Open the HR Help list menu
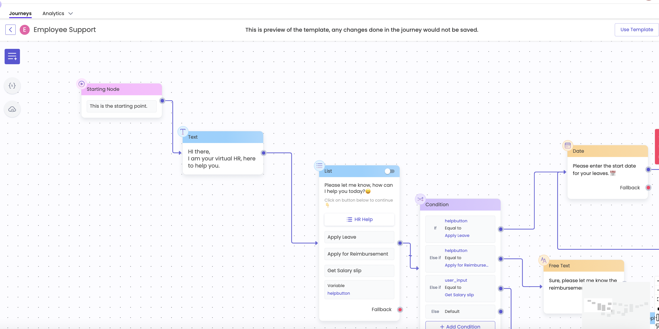Image resolution: width=659 pixels, height=329 pixels. pos(359,220)
